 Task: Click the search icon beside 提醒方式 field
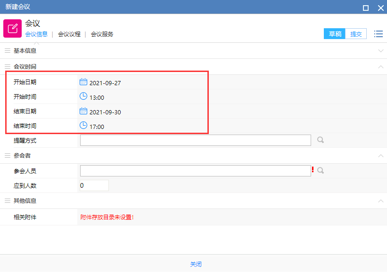pyautogui.click(x=321, y=140)
